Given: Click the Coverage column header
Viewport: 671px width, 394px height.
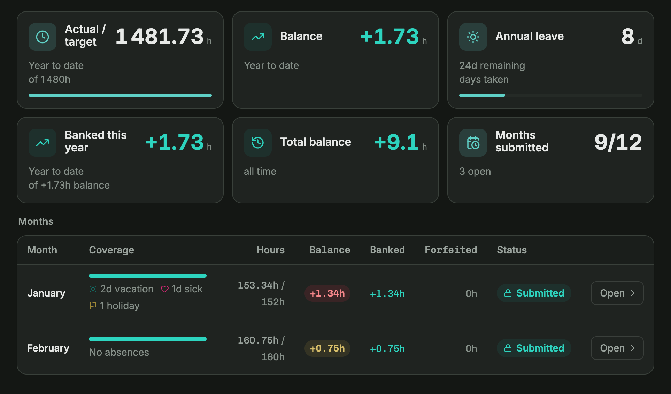Looking at the screenshot, I should [111, 250].
